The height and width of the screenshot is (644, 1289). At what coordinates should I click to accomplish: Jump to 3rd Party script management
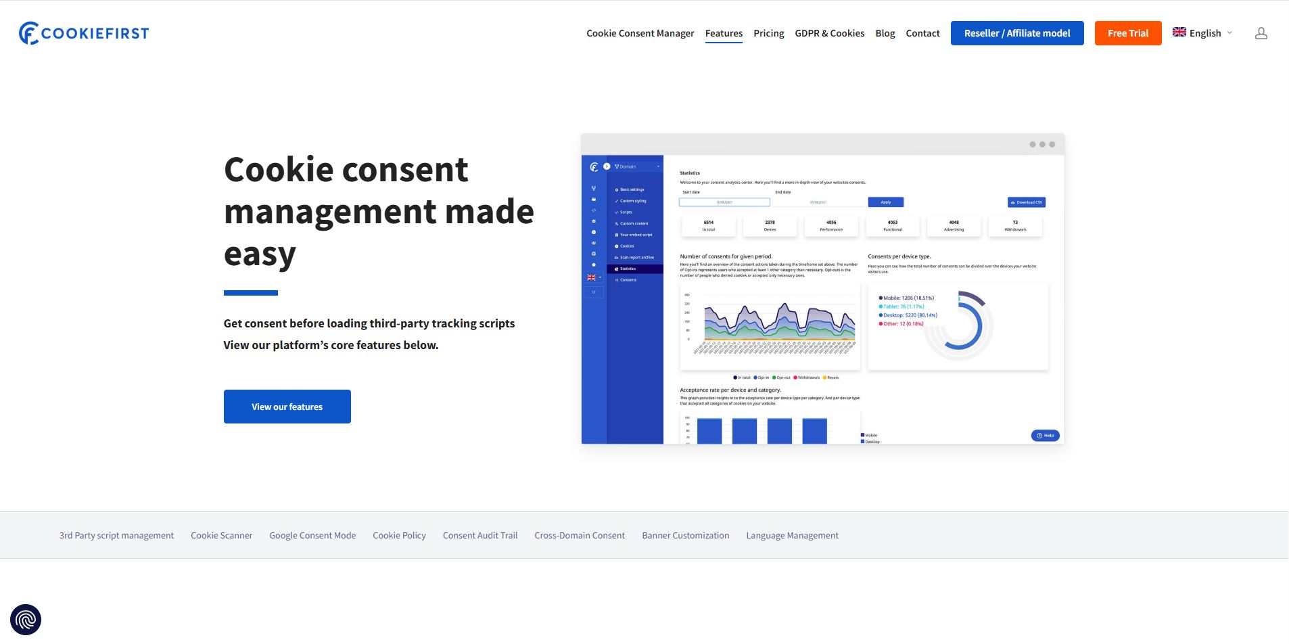click(x=116, y=535)
